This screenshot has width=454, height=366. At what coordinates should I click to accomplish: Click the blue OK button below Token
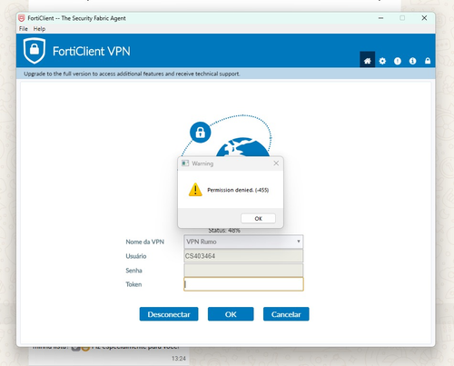pos(231,314)
